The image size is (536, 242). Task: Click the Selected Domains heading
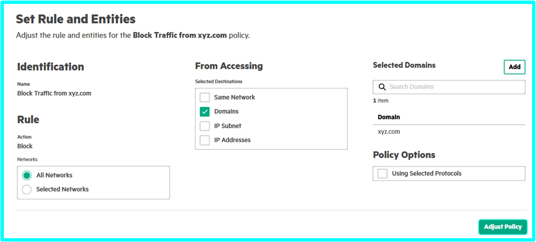404,65
